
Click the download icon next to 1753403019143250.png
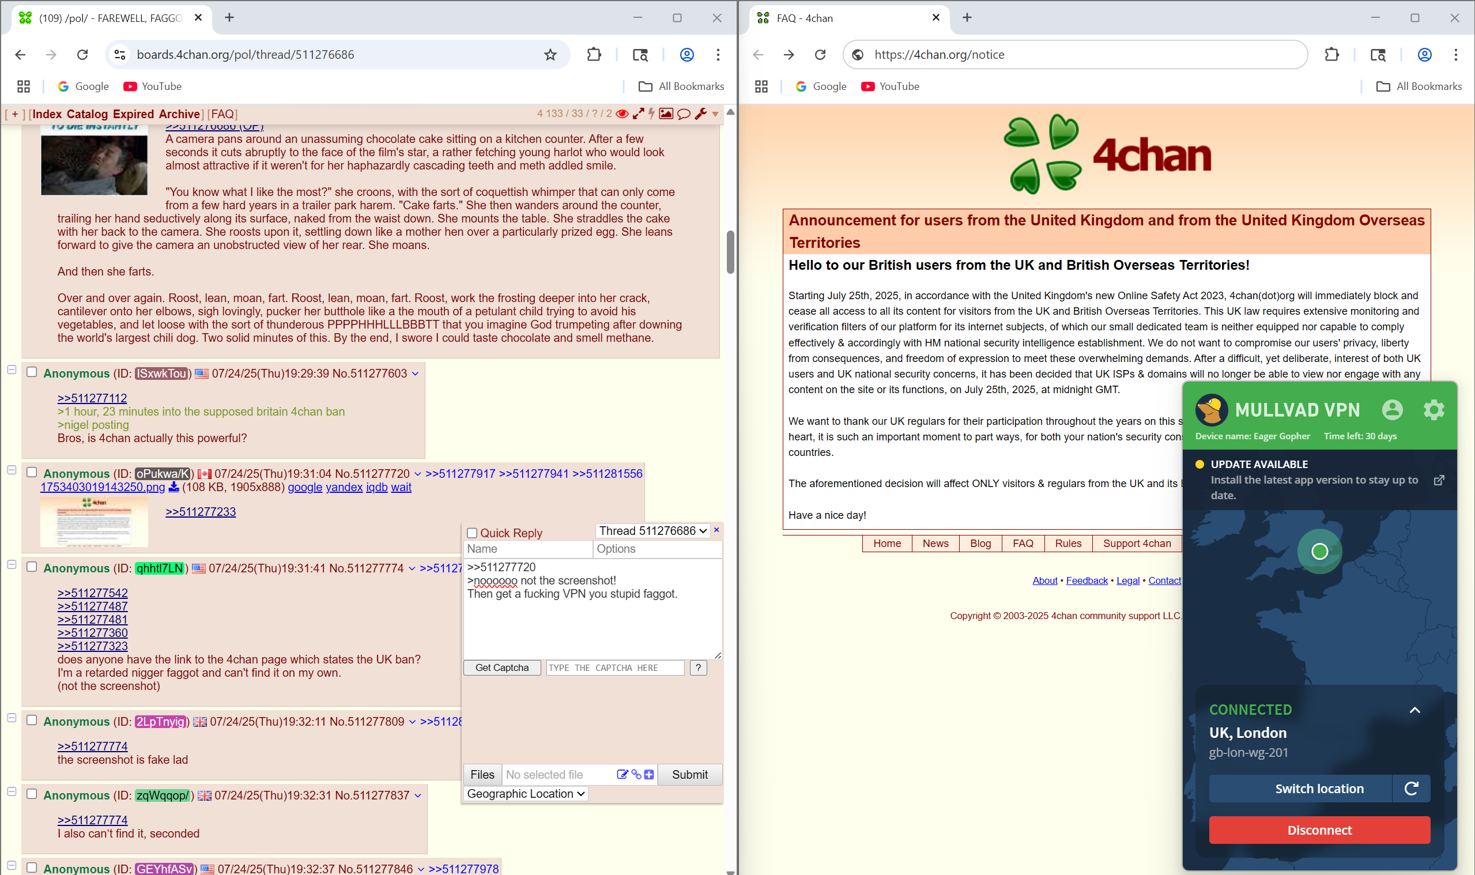point(174,487)
